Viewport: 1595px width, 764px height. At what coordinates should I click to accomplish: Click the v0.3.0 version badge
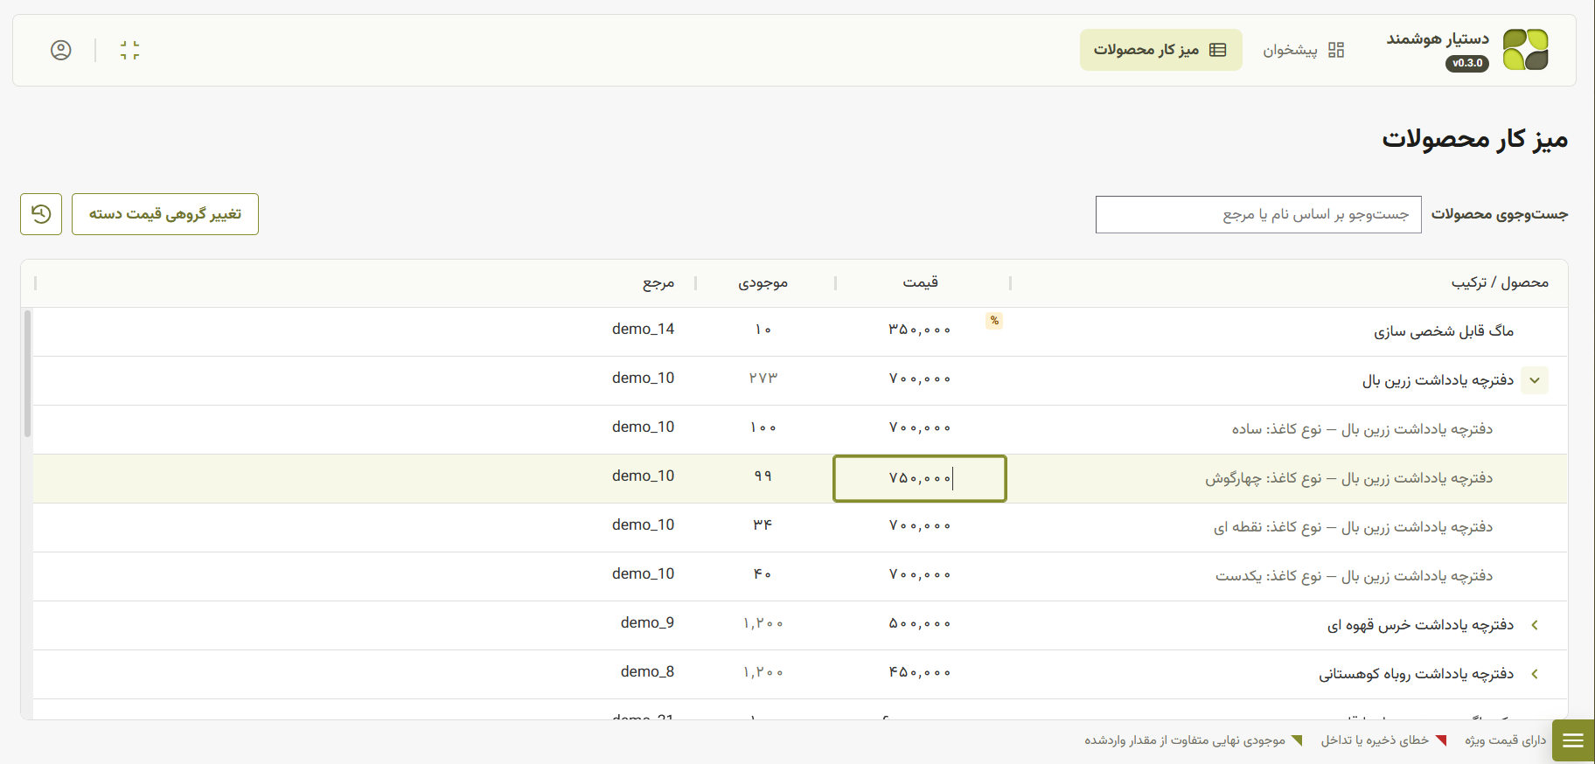coord(1467,63)
